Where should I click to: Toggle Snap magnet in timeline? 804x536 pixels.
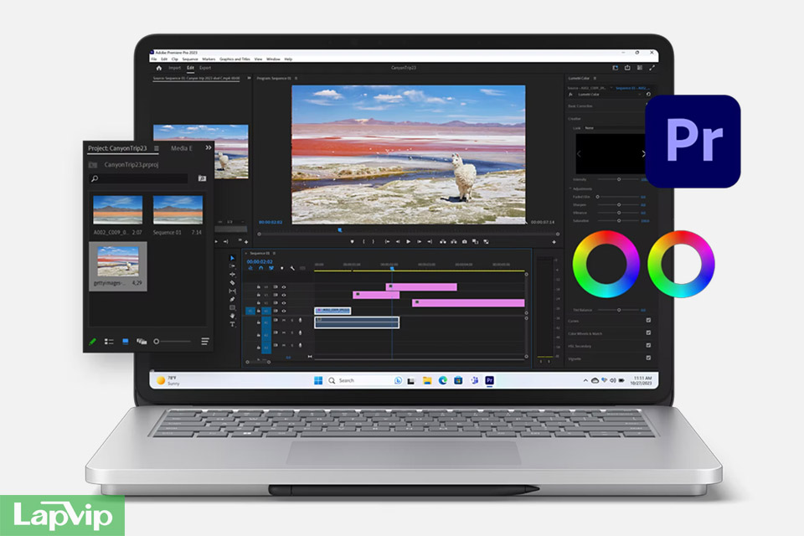261,268
